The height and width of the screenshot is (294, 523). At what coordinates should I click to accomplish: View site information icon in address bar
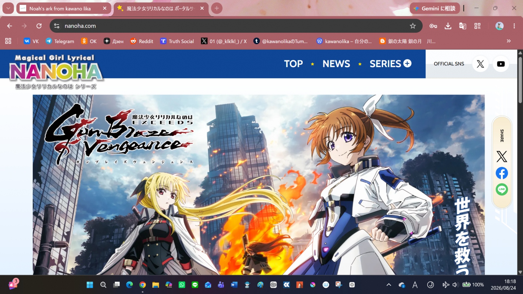(57, 26)
